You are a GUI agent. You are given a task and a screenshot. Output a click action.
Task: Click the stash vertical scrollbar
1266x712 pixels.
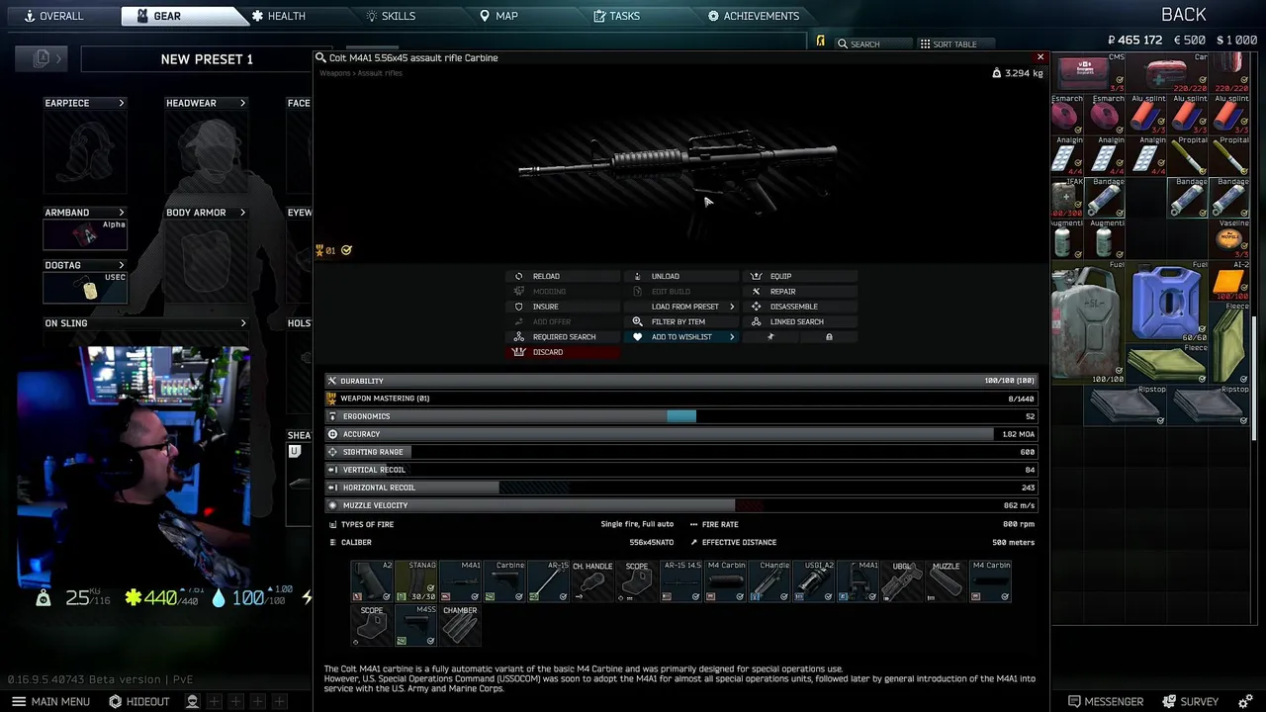[x=1254, y=381]
